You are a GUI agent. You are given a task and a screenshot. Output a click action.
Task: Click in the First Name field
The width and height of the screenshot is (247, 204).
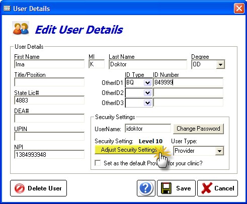point(49,64)
